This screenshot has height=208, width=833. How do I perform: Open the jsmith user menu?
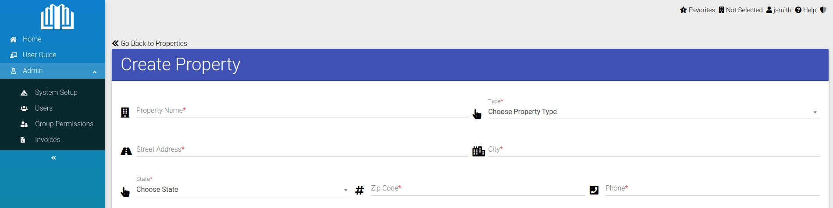(x=779, y=10)
